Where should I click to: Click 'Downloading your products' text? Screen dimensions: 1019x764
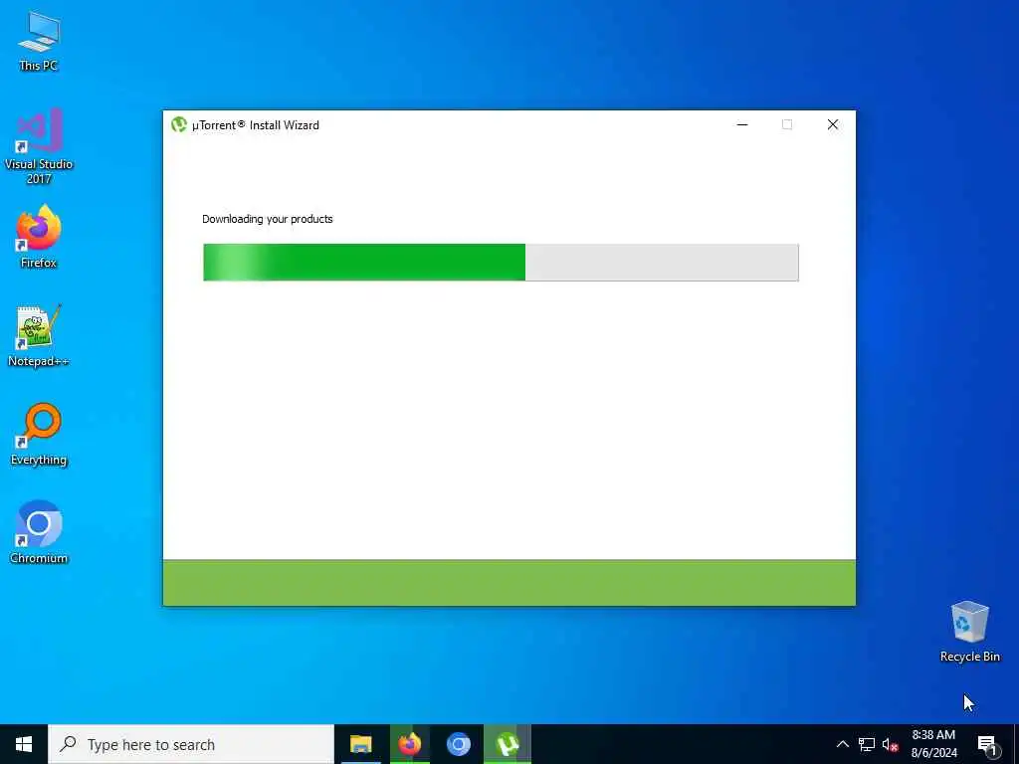267,219
